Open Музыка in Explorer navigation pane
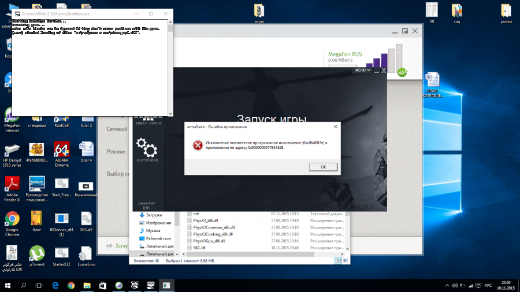 pyautogui.click(x=153, y=230)
